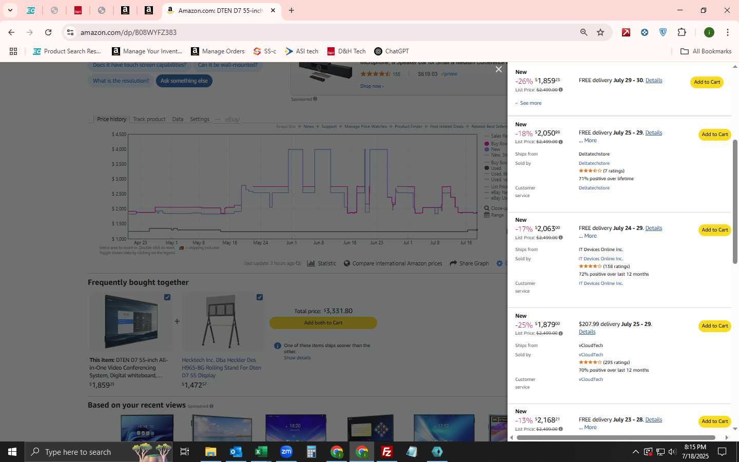Switch to the Track product tab

[149, 119]
